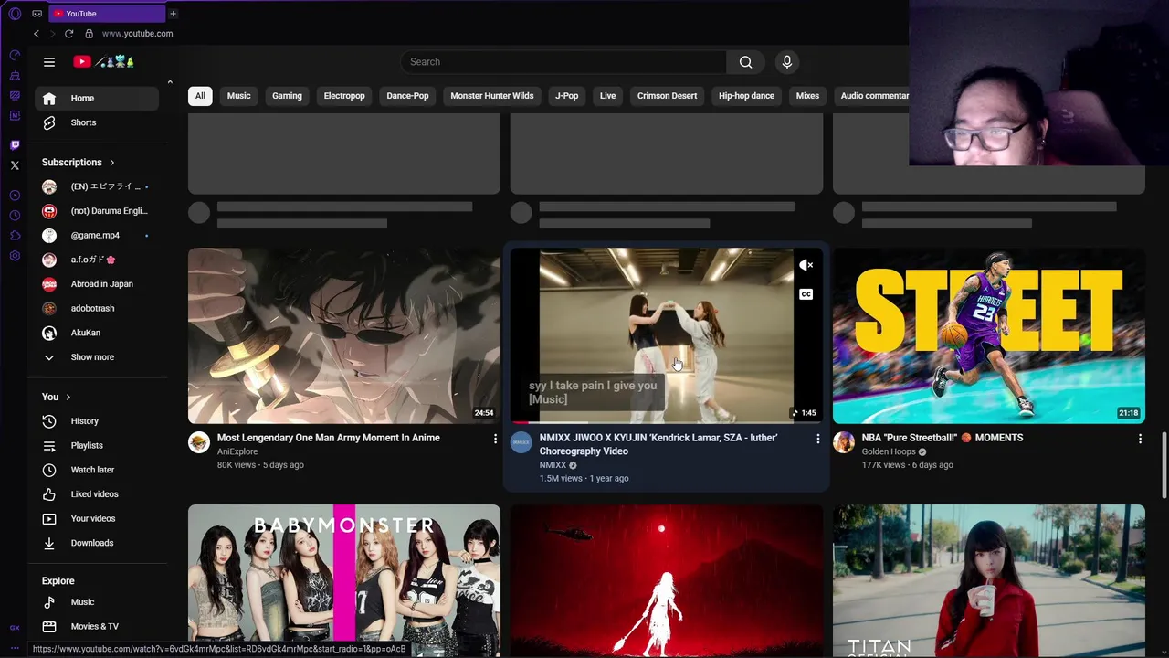1169x658 pixels.
Task: Open NMIXX channel name under video
Action: pos(553,465)
